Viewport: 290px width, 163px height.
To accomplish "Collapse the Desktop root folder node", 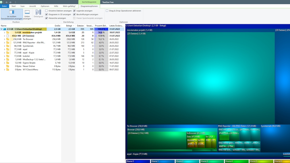I will 1,29.
